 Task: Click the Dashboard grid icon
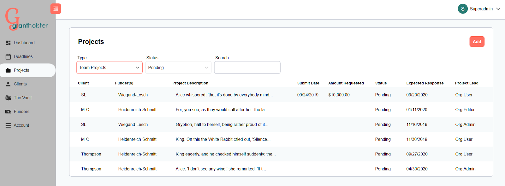click(x=8, y=43)
